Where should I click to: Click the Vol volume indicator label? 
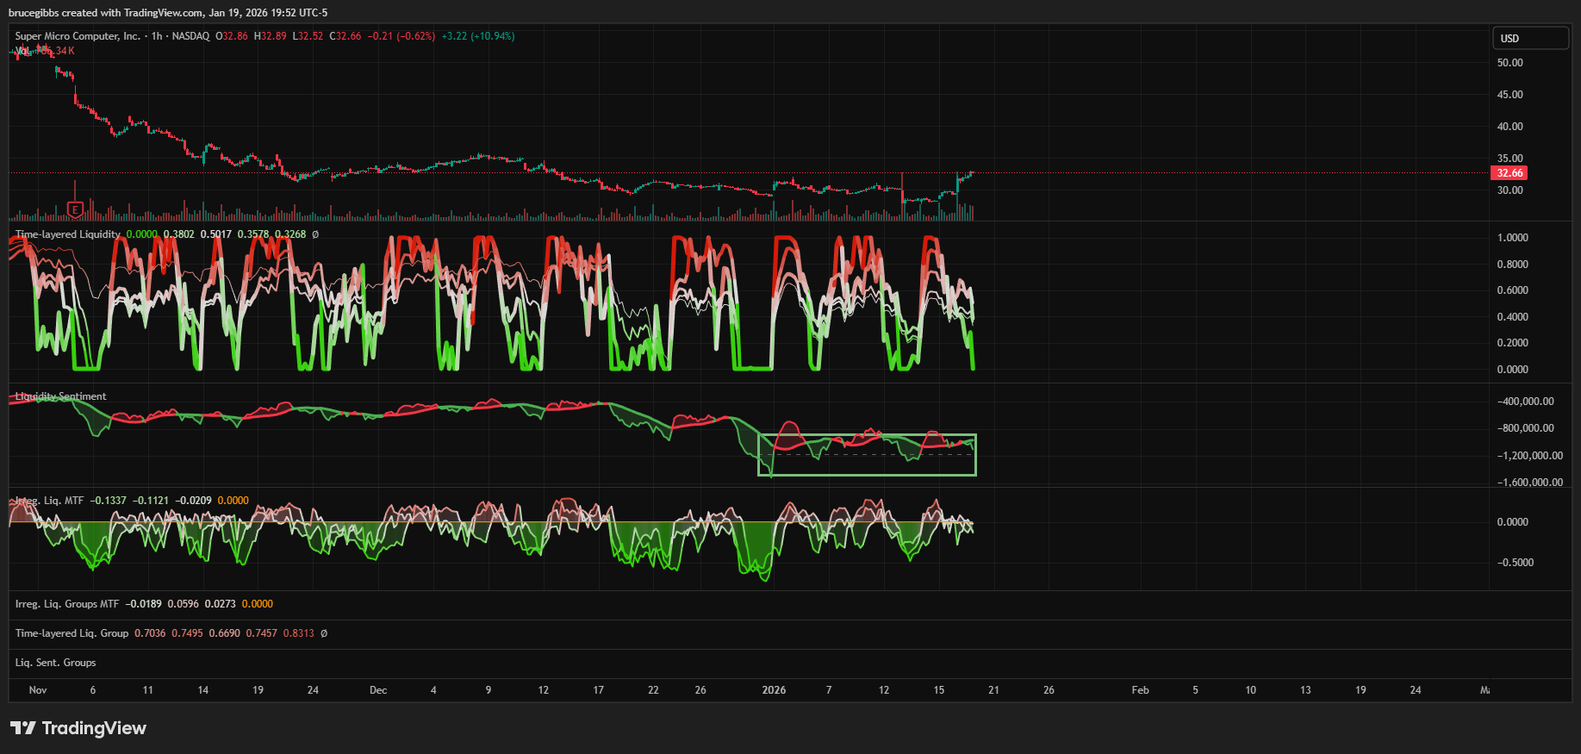coord(22,51)
